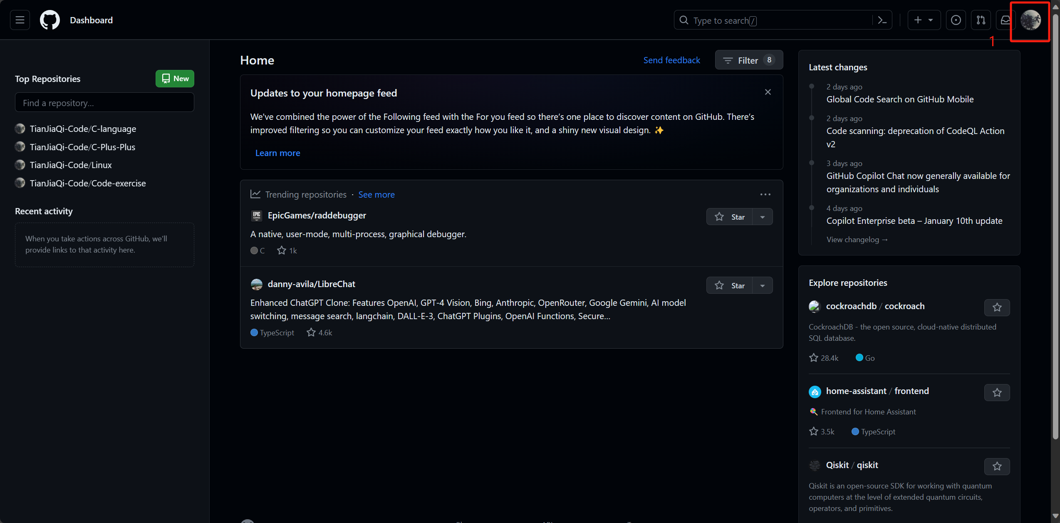
Task: Star the danny-avila/LibreChat repository
Action: click(x=729, y=285)
